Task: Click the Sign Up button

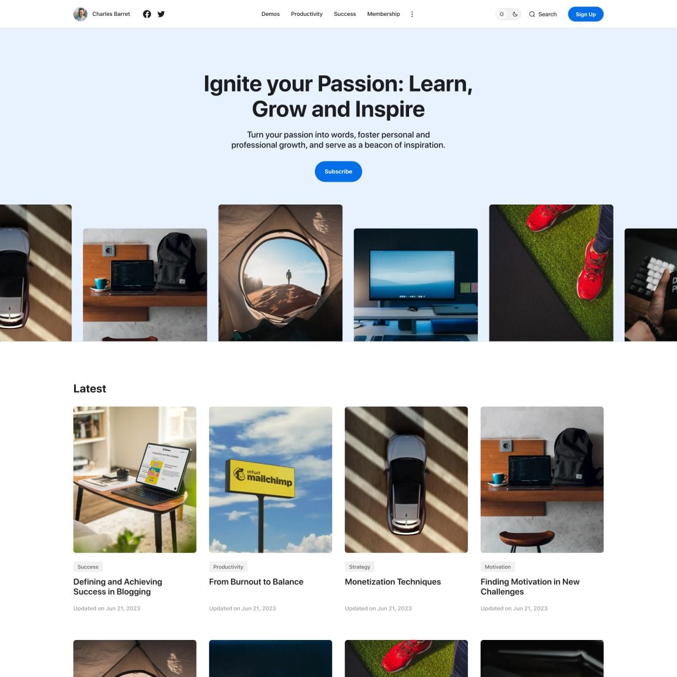Action: click(585, 14)
